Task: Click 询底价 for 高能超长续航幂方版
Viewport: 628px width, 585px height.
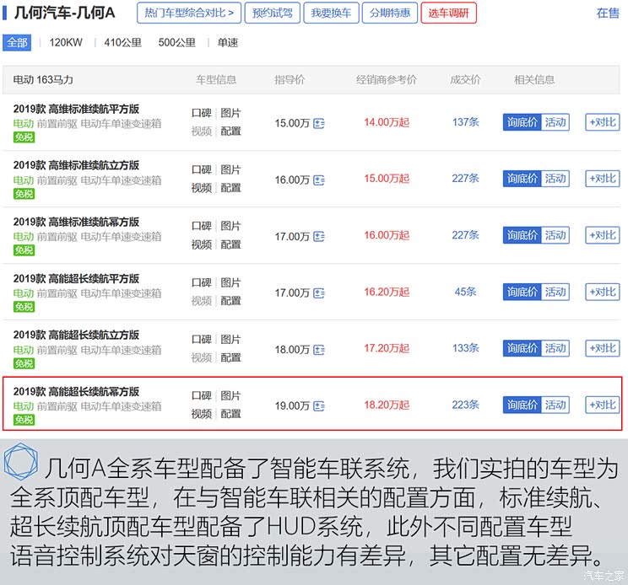Action: 522,405
